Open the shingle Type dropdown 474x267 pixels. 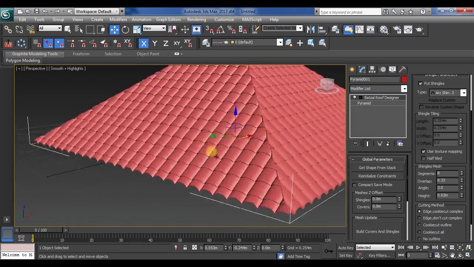click(x=447, y=93)
